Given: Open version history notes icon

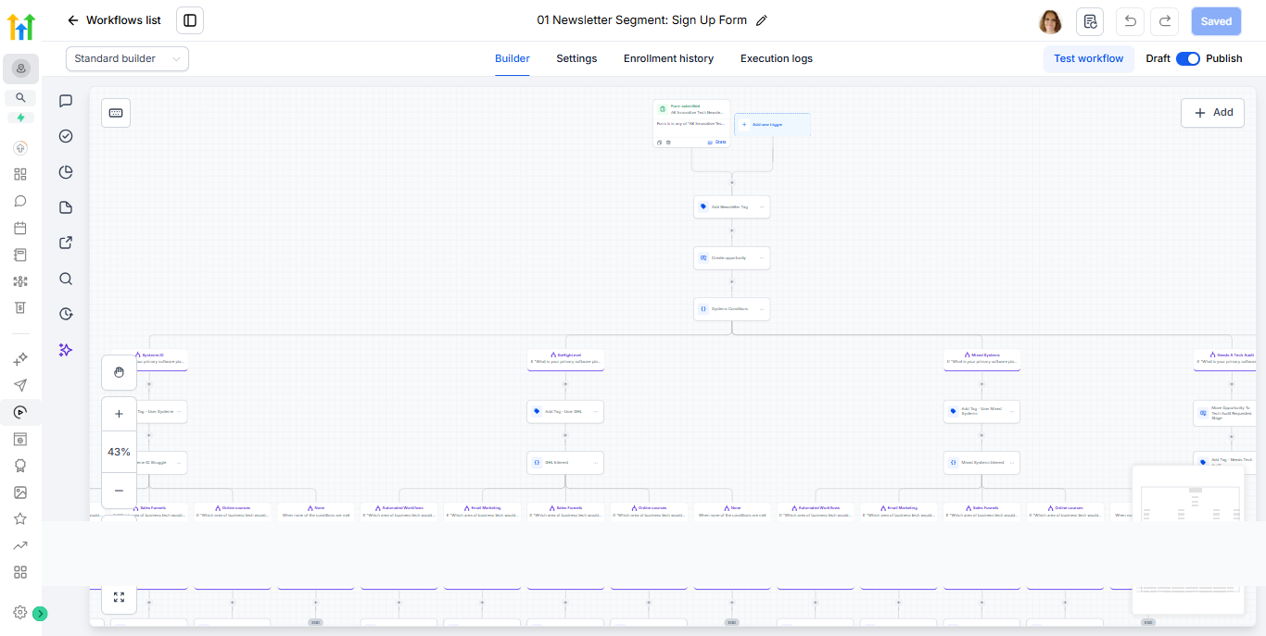Looking at the screenshot, I should click(x=1090, y=21).
